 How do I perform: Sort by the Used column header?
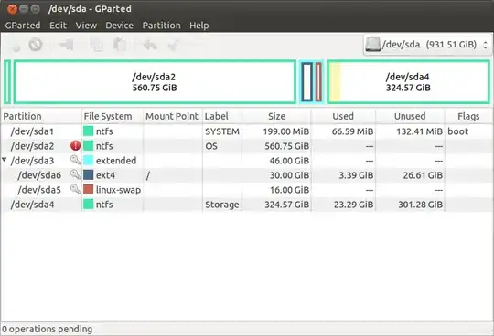343,116
